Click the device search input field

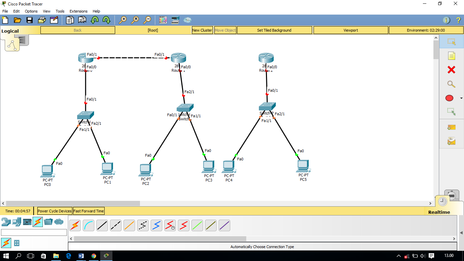pyautogui.click(x=34, y=232)
